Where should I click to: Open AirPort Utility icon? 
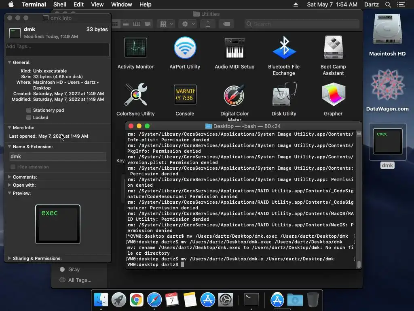pyautogui.click(x=185, y=48)
